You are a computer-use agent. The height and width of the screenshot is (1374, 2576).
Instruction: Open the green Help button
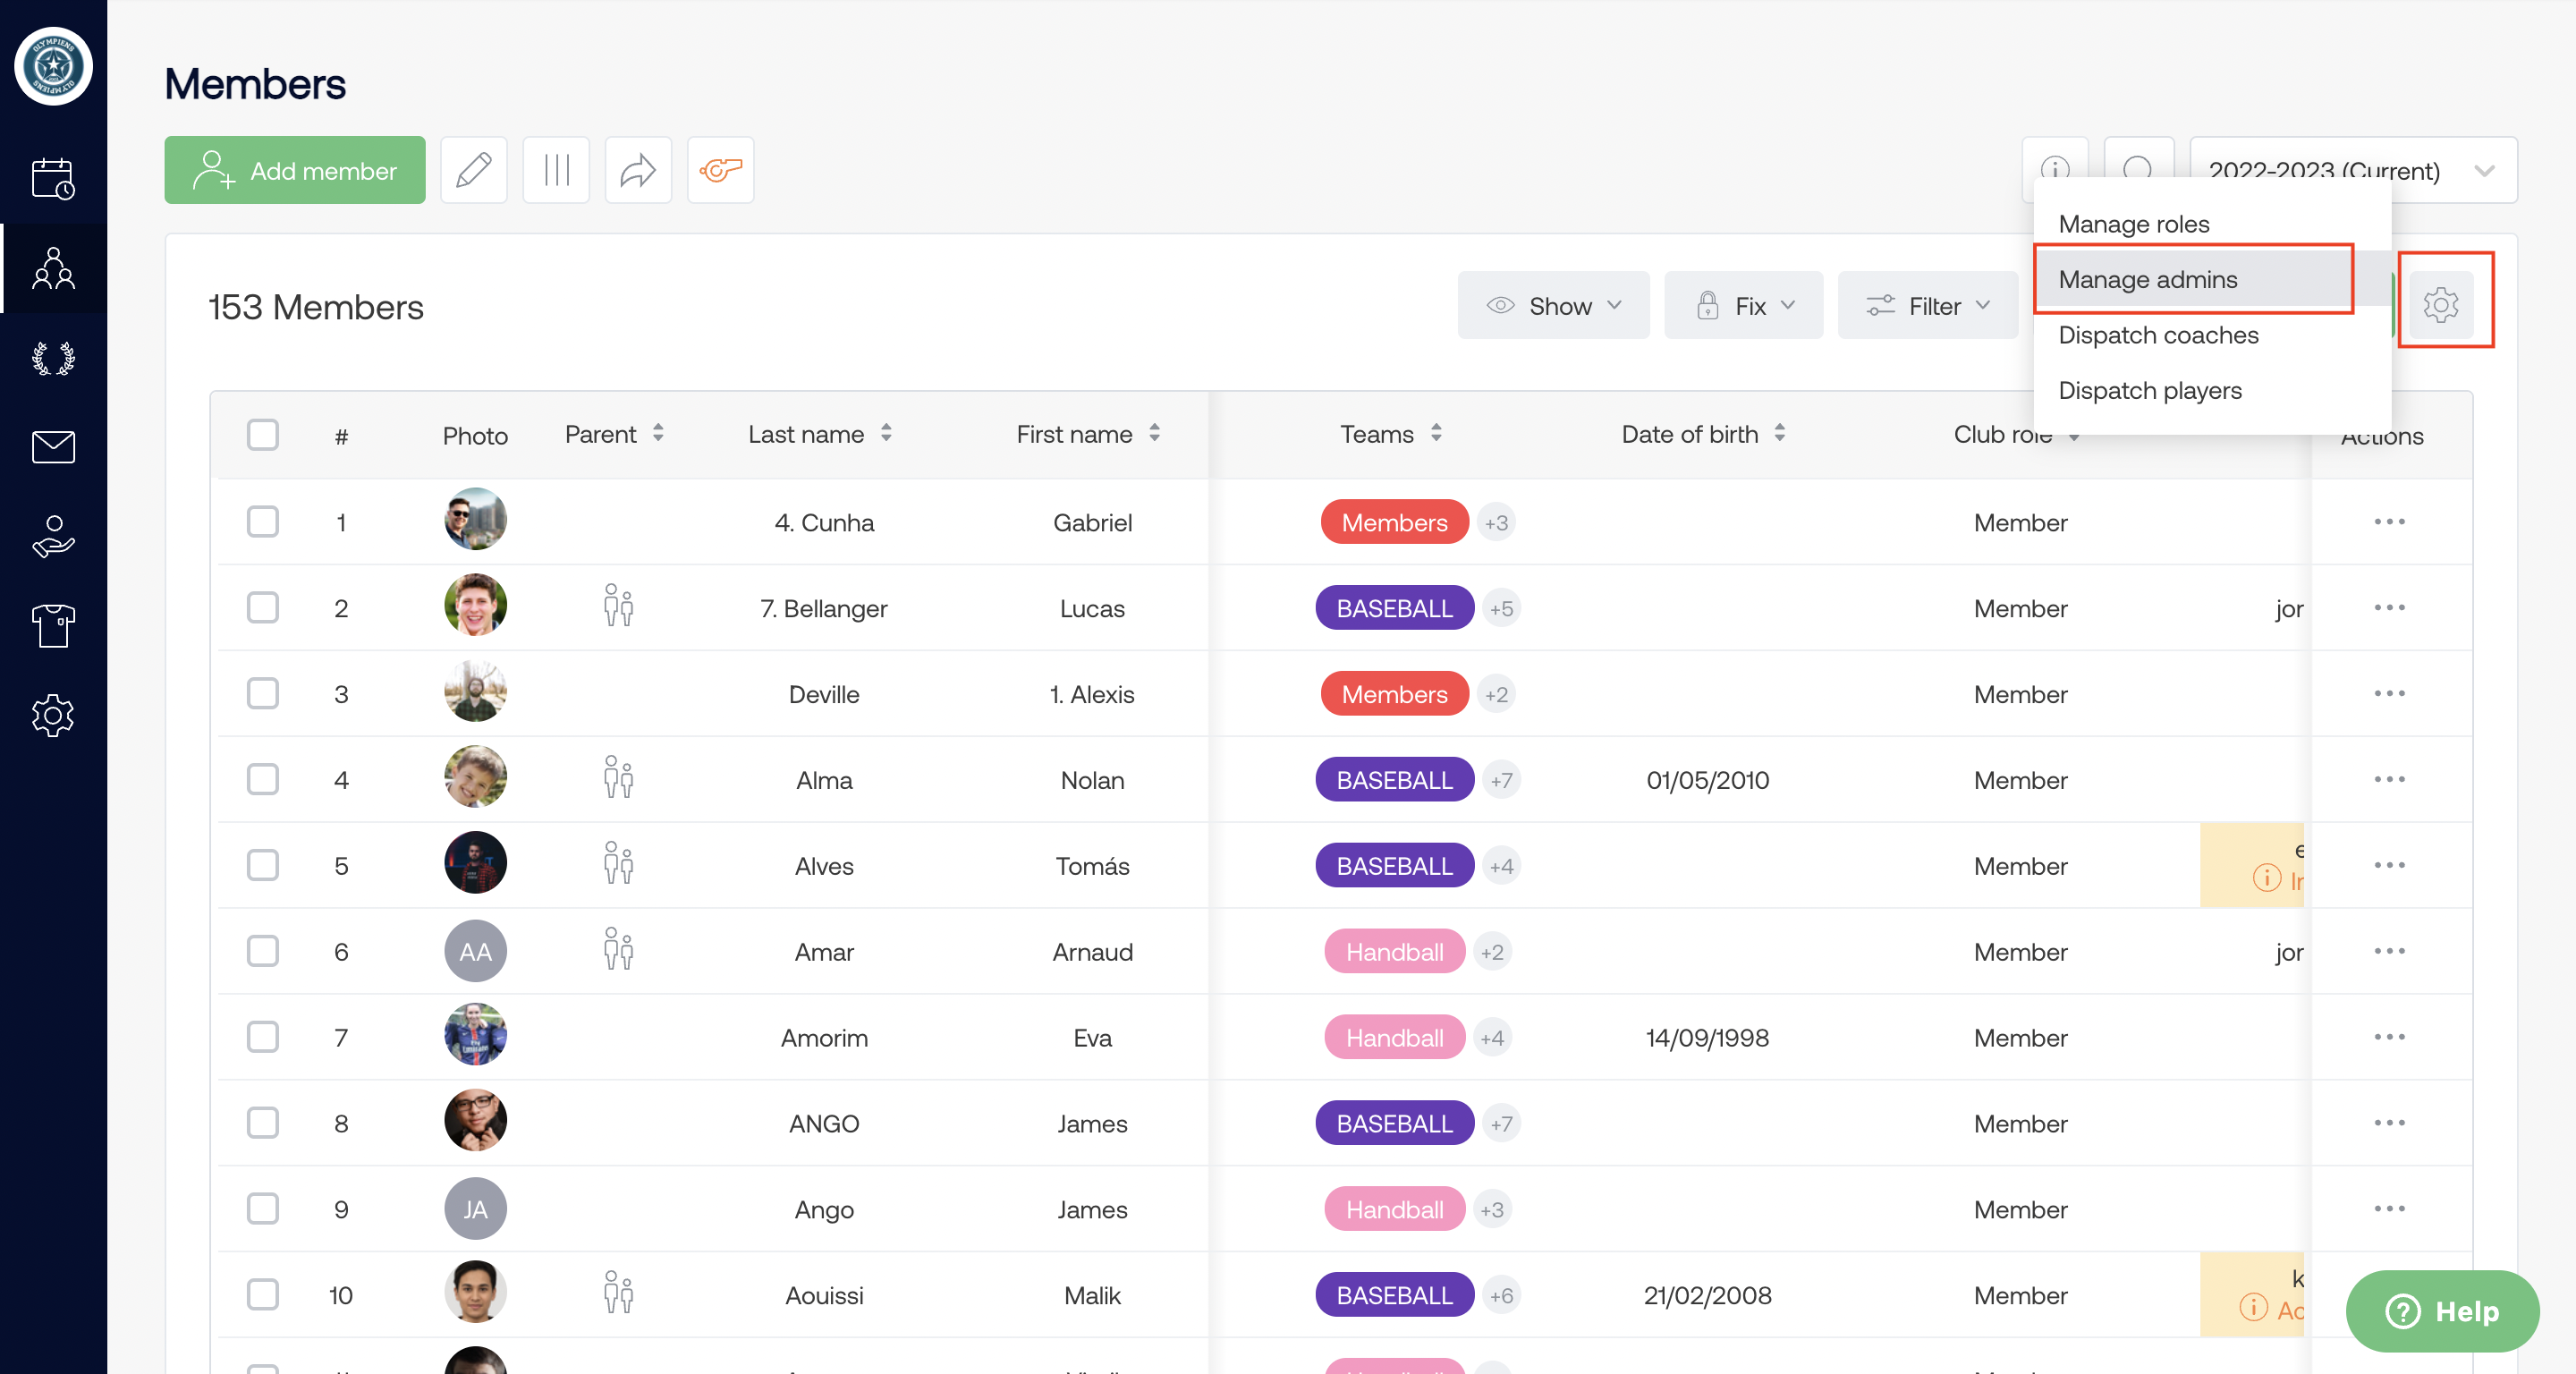click(2441, 1310)
